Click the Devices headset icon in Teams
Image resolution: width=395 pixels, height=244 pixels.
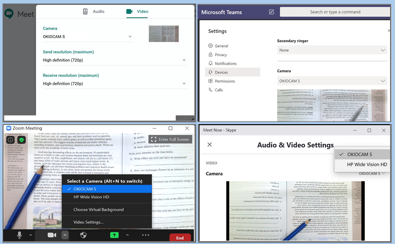click(211, 72)
